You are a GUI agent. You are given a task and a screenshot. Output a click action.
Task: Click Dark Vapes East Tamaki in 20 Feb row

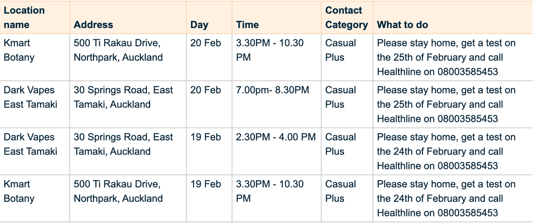point(30,97)
